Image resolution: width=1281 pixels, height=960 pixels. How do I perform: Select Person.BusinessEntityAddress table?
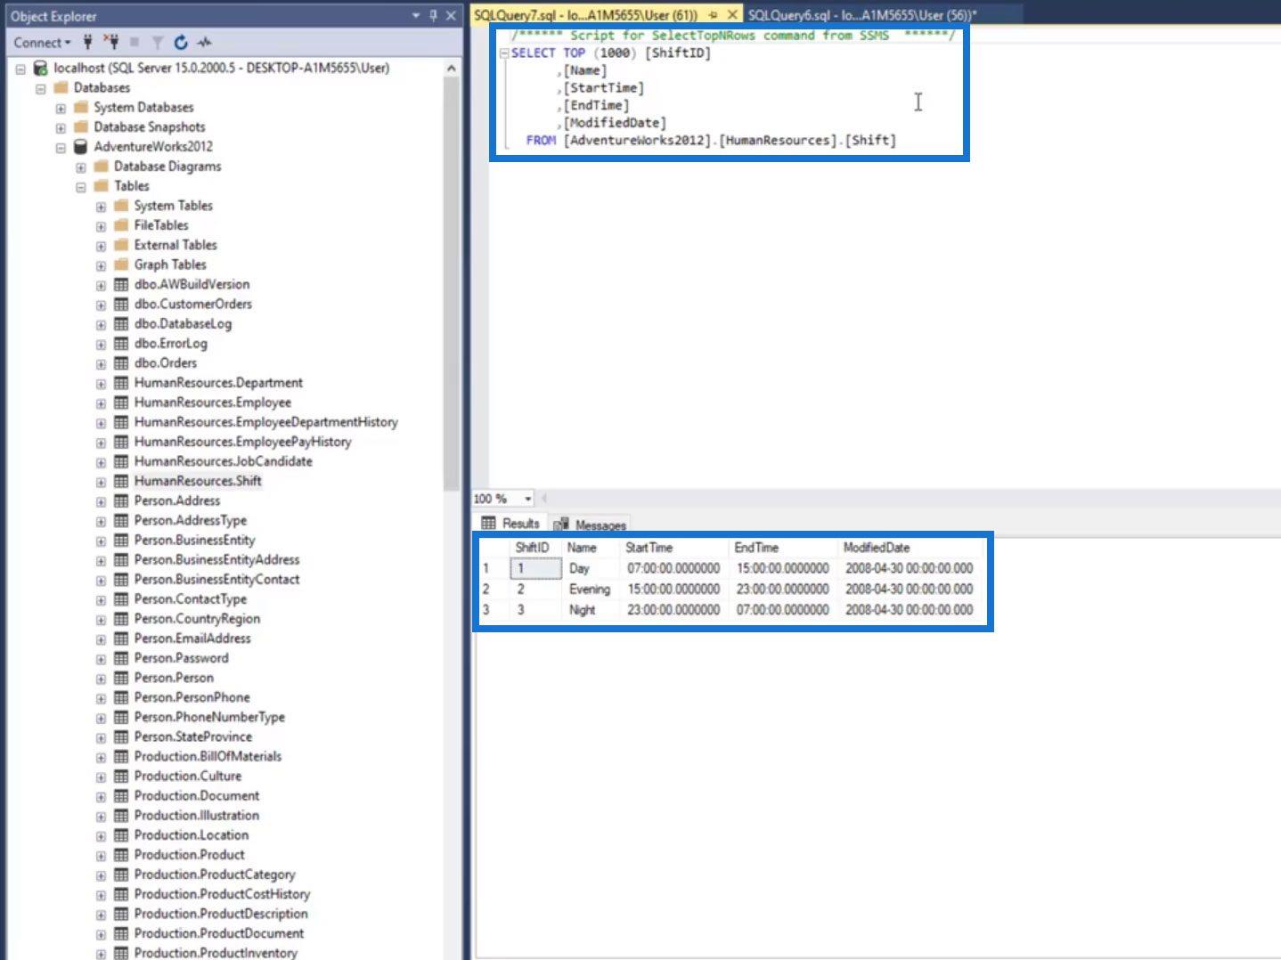216,559
